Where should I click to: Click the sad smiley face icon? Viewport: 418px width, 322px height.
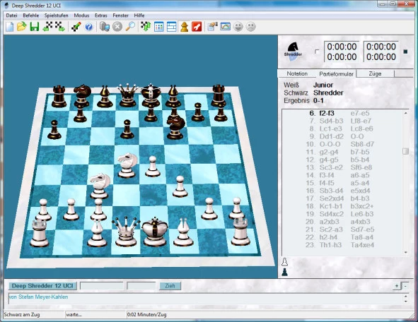click(250, 27)
